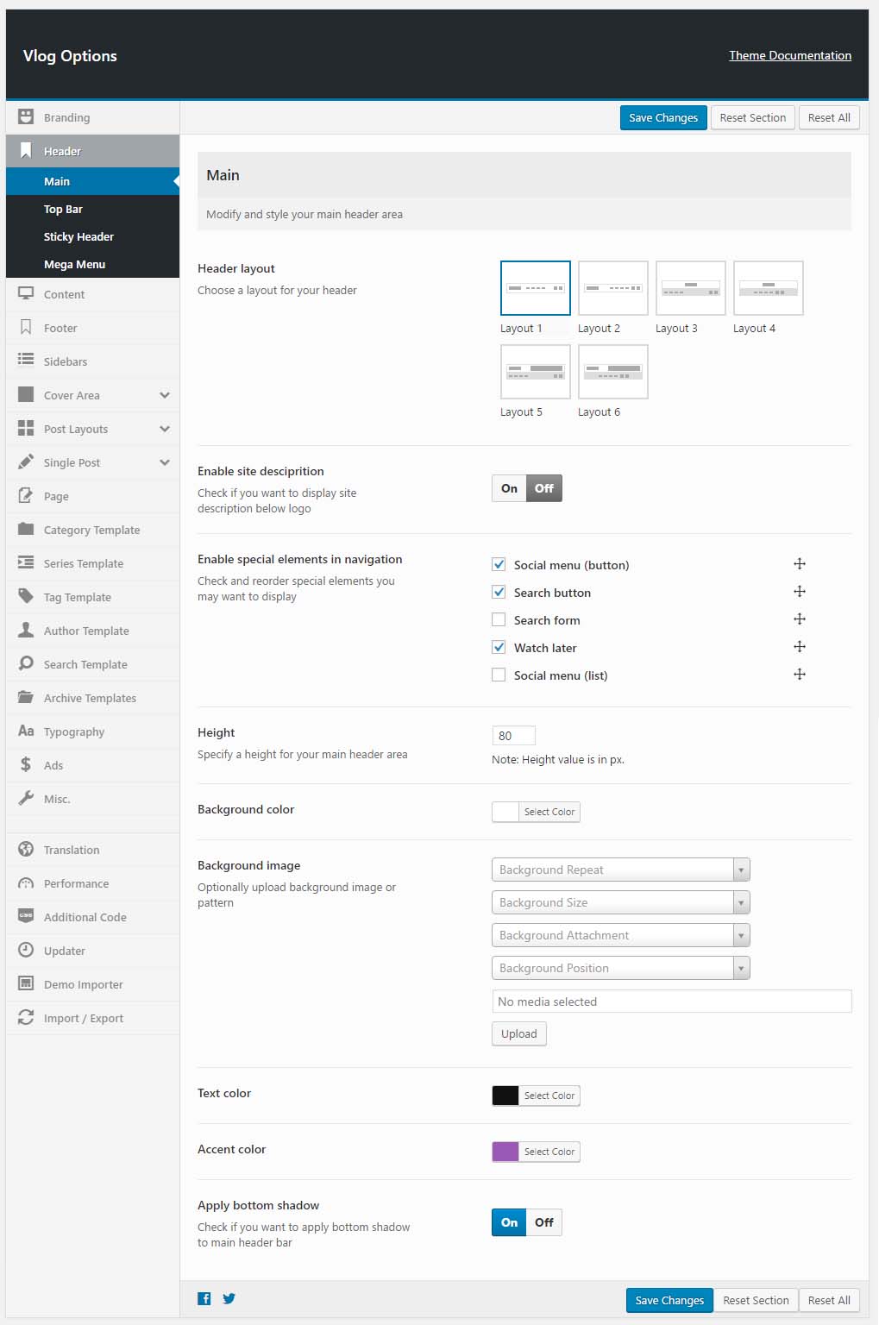
Task: Open the Translation globe icon
Action: (x=26, y=850)
